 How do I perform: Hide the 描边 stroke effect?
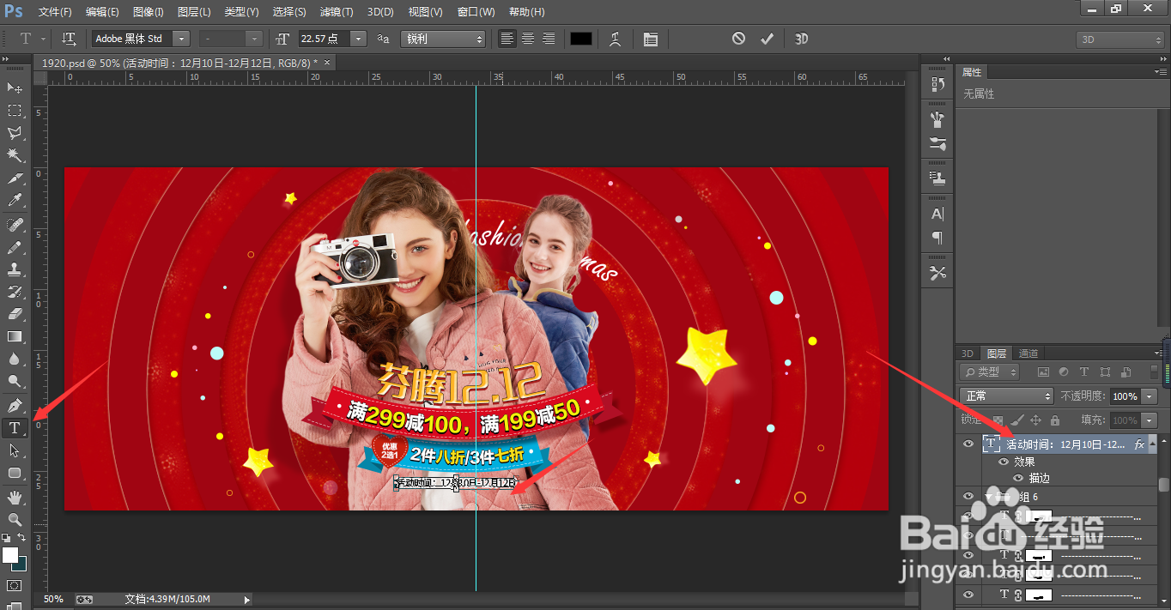1018,478
